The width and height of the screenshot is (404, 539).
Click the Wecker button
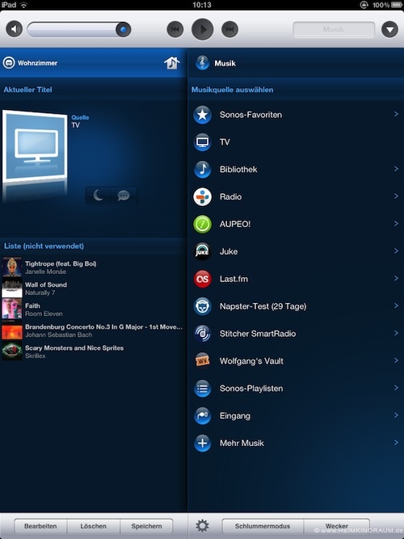(337, 526)
